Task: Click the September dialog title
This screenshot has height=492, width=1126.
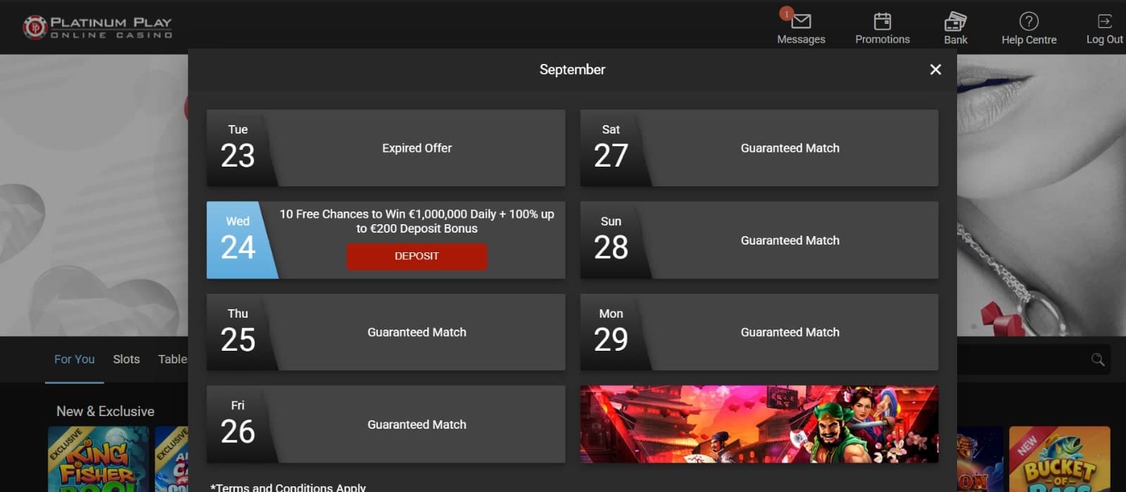Action: 572,70
